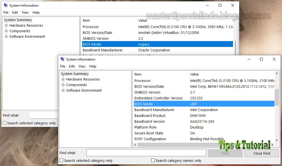Click scroll down arrow in front window list
282x166 pixels.
(x=277, y=140)
